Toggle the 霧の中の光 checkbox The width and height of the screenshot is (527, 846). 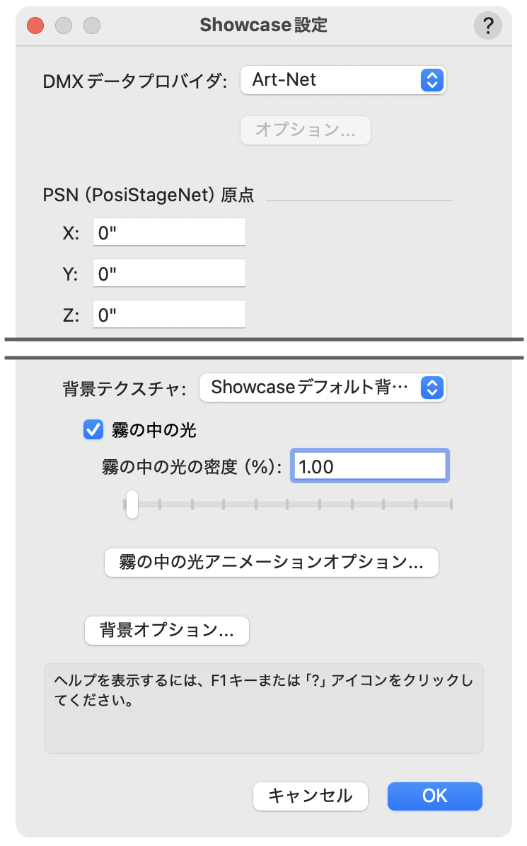coord(93,429)
